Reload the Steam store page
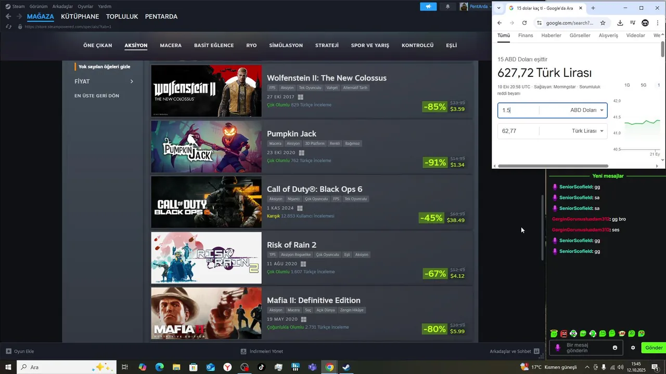This screenshot has height=374, width=666. coord(8,26)
